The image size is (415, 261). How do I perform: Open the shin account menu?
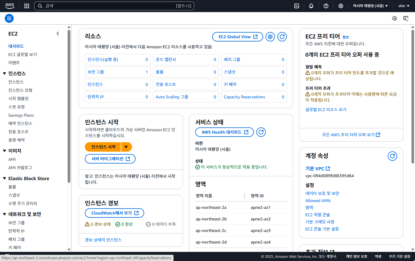(404, 6)
